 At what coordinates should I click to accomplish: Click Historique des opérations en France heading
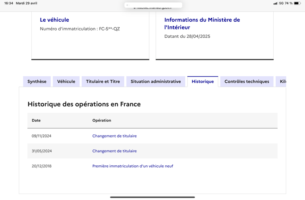pyautogui.click(x=84, y=104)
